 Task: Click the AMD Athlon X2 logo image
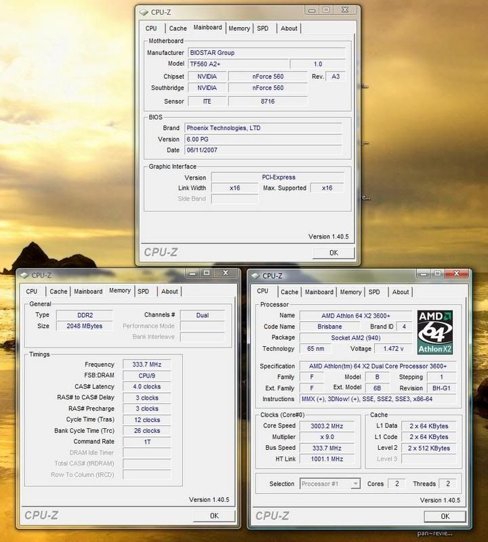(x=434, y=332)
